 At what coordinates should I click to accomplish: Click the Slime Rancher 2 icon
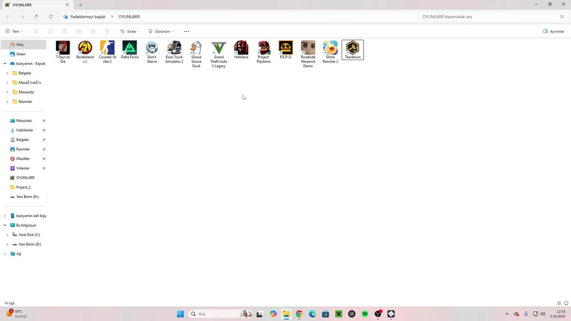(x=330, y=52)
